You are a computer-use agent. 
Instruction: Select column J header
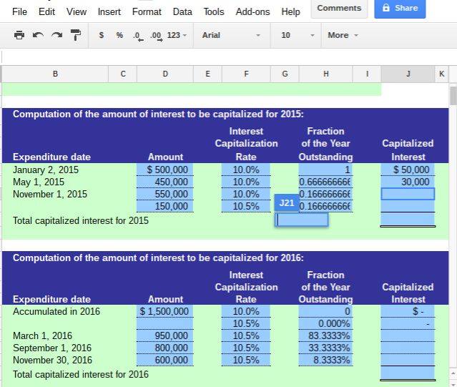[x=408, y=74]
